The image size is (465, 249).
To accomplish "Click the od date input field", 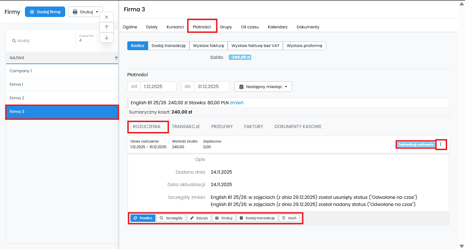I will click(x=158, y=87).
